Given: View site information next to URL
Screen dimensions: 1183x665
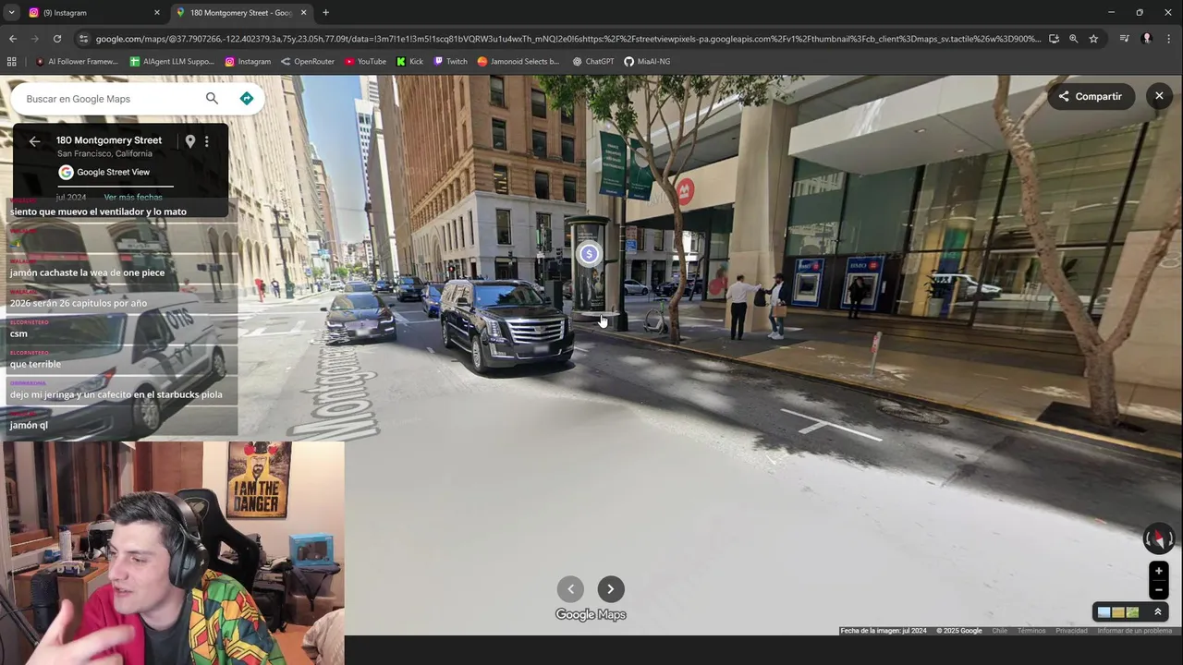Looking at the screenshot, I should [83, 39].
